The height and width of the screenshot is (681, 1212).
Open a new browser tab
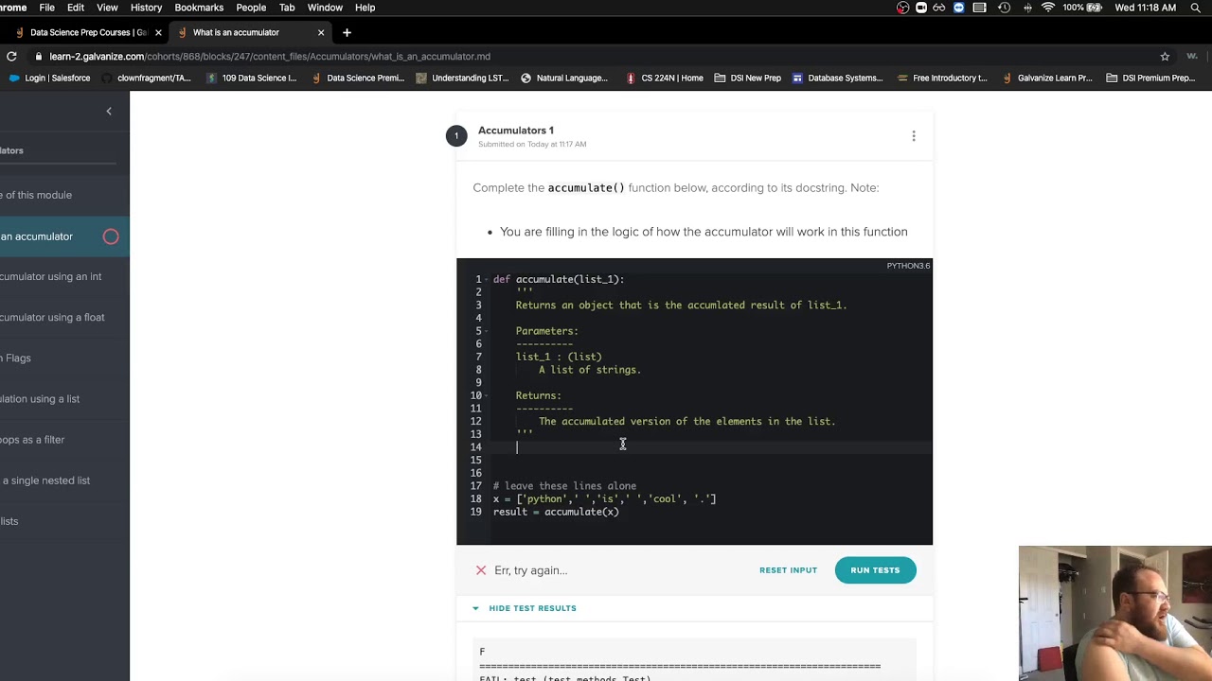347,32
